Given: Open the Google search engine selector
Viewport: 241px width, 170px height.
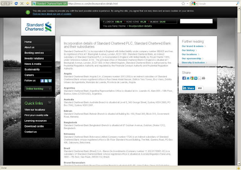Looking at the screenshot, I should click(194, 3).
